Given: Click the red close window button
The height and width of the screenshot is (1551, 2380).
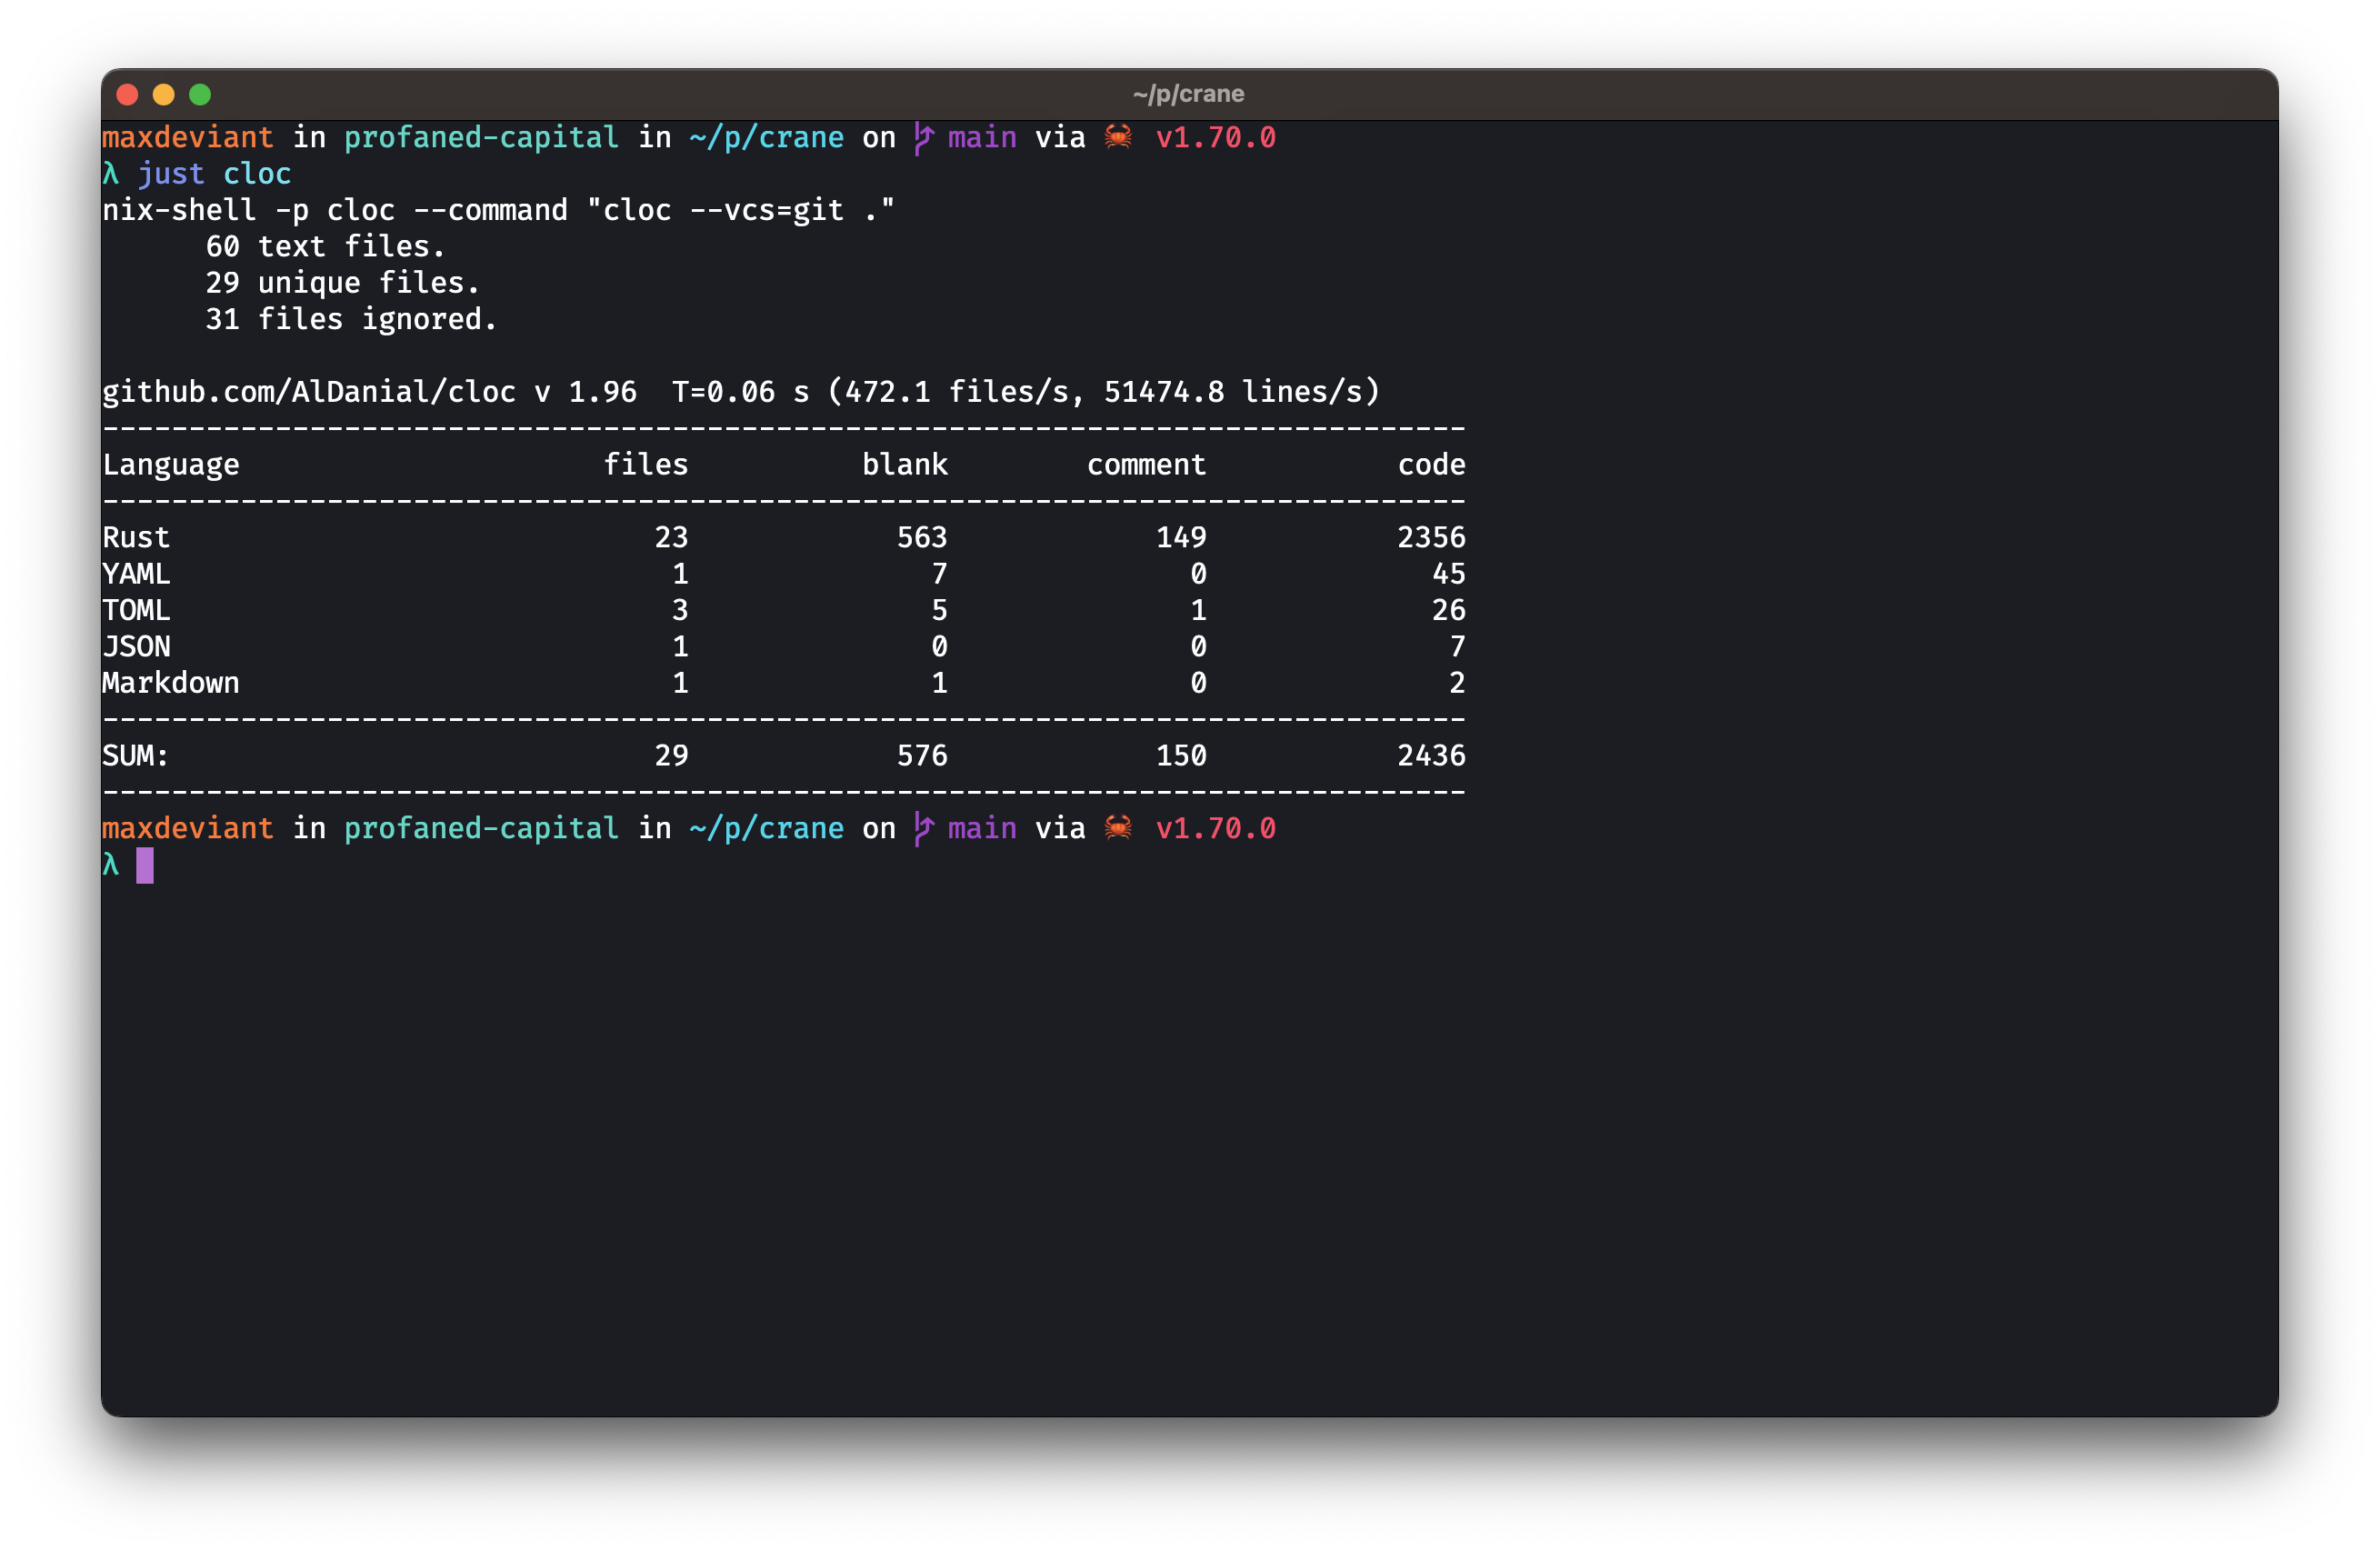Looking at the screenshot, I should (127, 94).
